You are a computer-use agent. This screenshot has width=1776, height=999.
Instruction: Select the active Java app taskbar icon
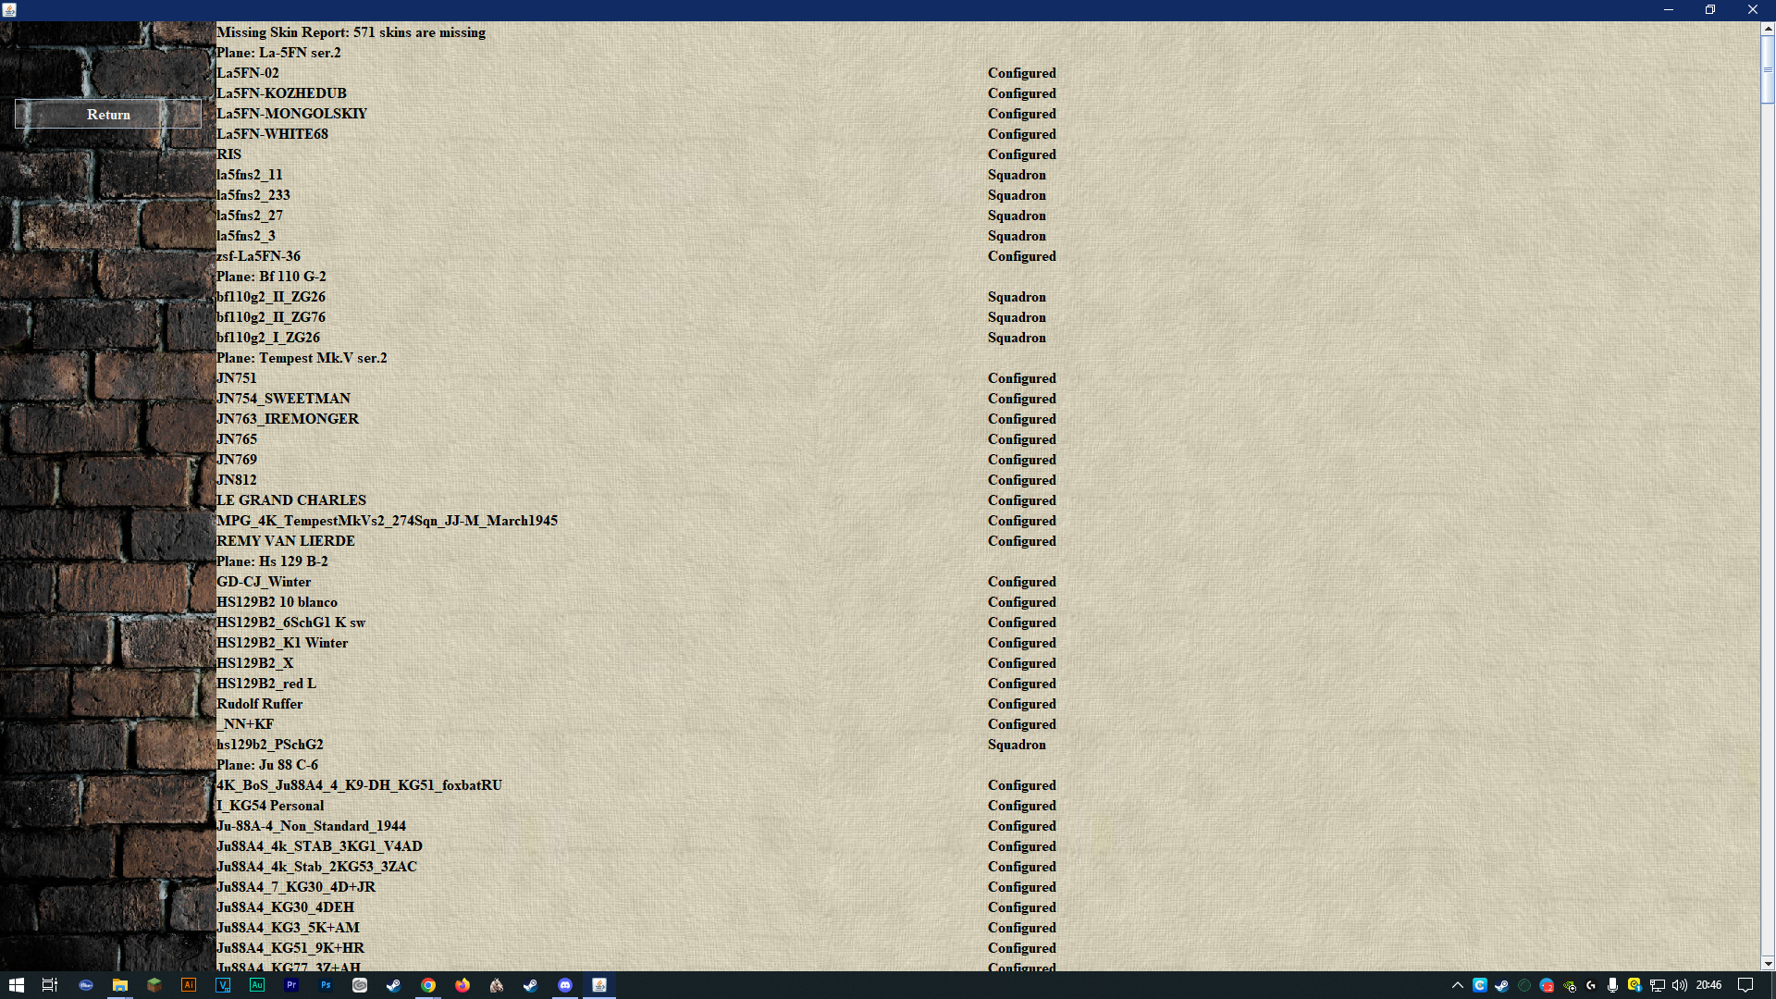point(599,985)
